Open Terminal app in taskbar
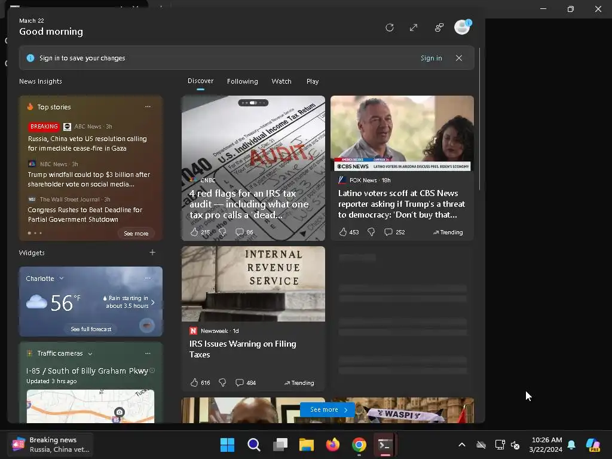The image size is (612, 459). click(385, 445)
